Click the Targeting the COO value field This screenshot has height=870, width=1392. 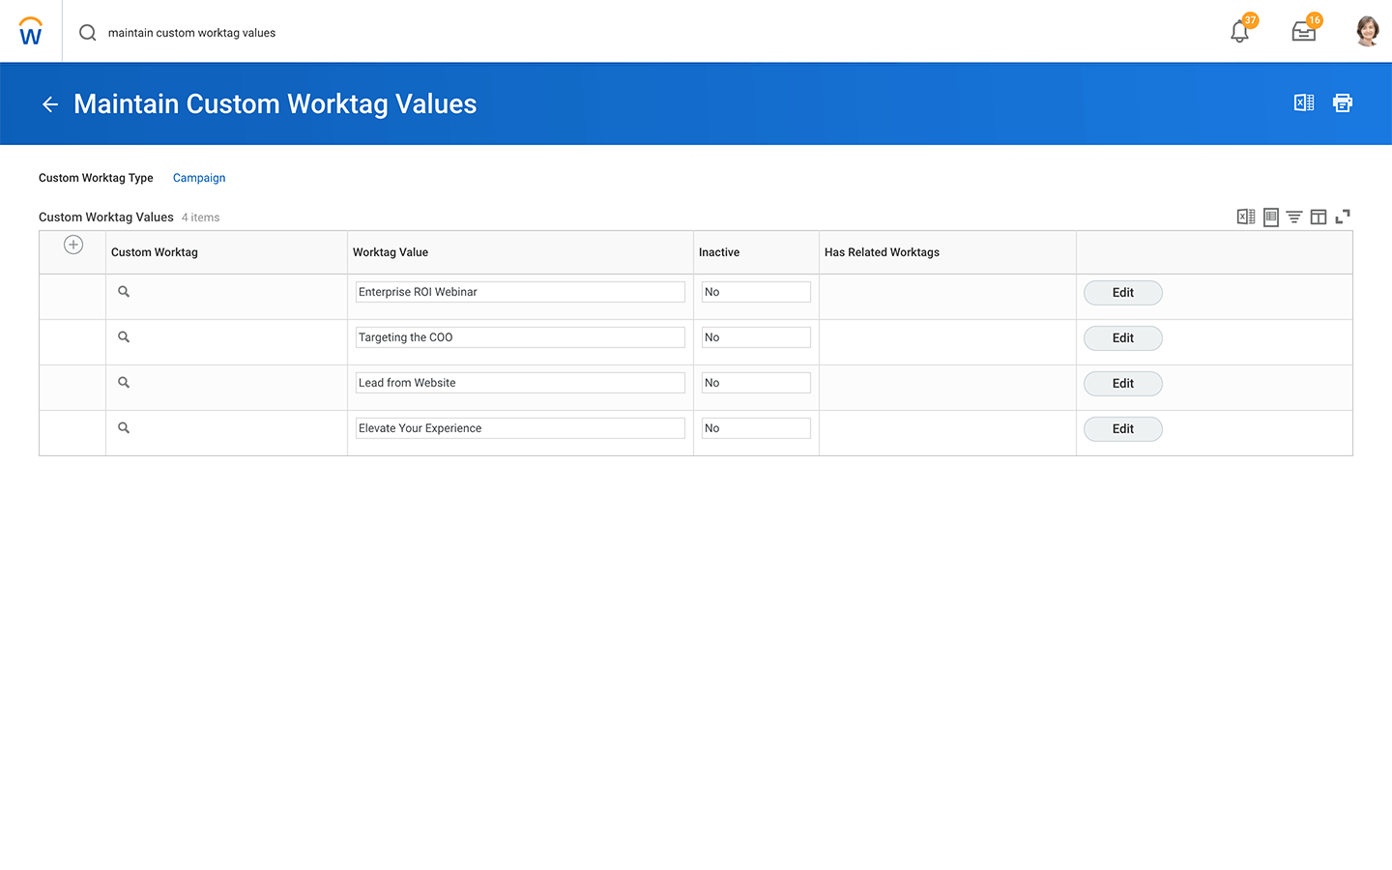pos(520,337)
